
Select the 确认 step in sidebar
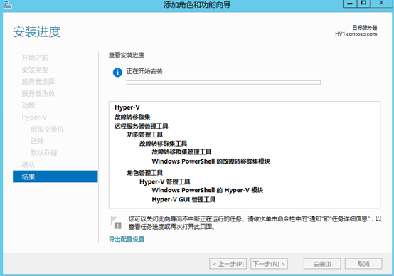(x=28, y=164)
